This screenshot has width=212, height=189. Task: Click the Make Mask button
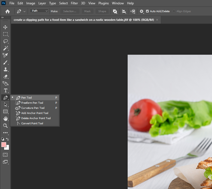pyautogui.click(x=88, y=11)
